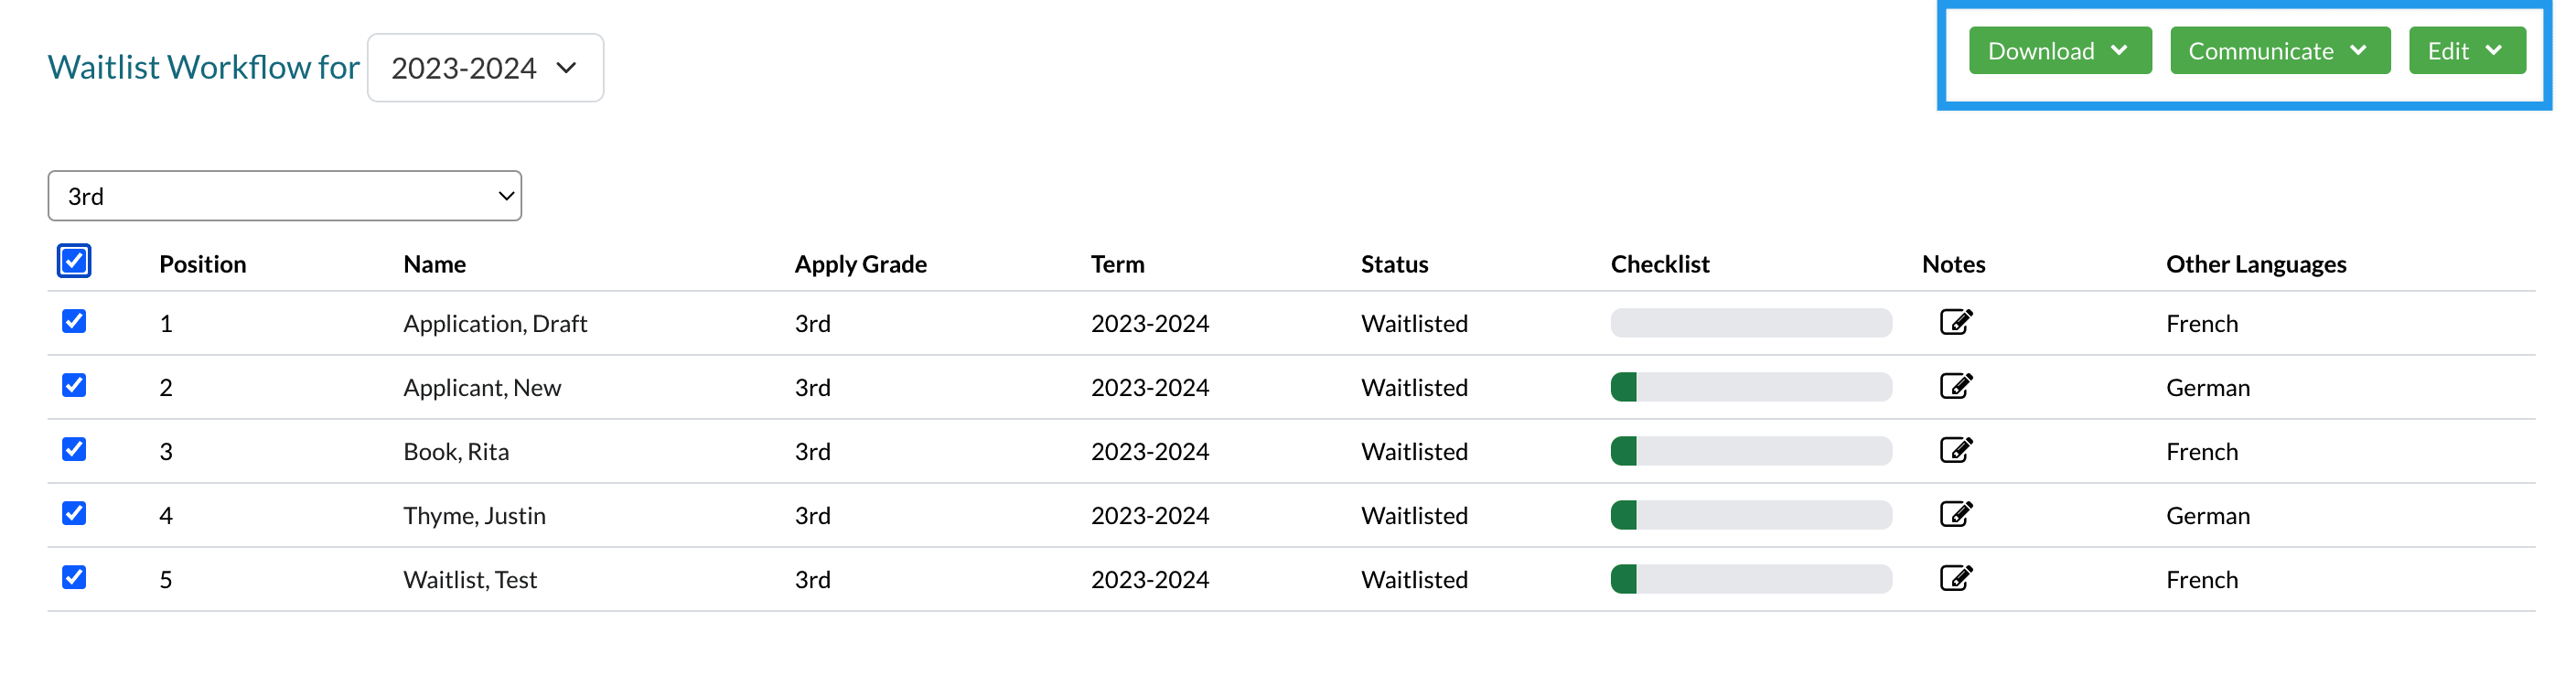2576x697 pixels.
Task: Deselect the Book, Rita row checkbox
Action: (x=74, y=449)
